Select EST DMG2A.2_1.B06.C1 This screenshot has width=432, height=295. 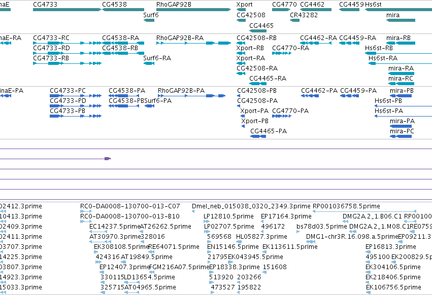pos(372,216)
